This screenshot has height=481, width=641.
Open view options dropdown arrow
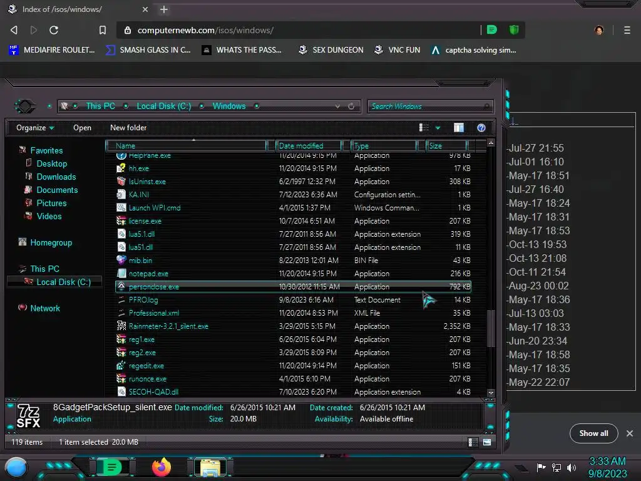(438, 128)
